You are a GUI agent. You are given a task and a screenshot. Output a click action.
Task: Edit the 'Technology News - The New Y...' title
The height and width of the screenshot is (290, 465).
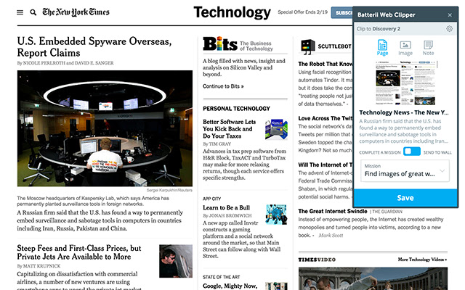[x=404, y=112]
